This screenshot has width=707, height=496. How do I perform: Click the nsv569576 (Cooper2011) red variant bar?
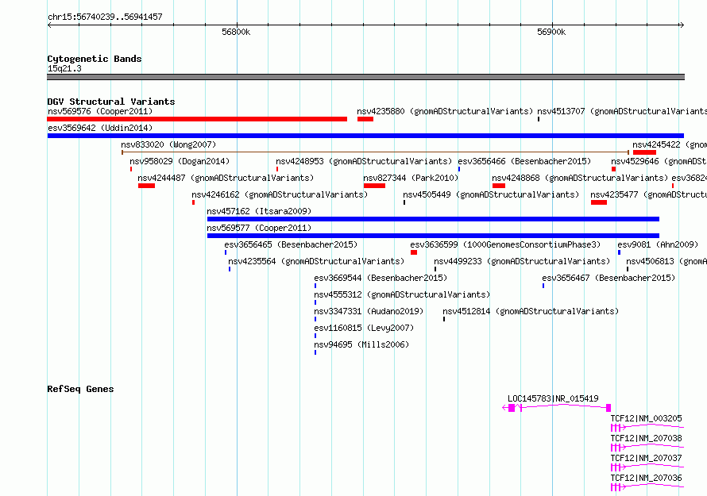[197, 119]
